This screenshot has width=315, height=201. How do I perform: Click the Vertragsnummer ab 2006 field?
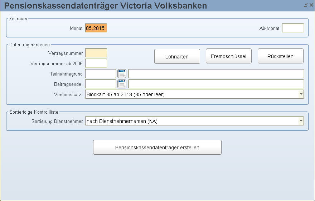coord(96,63)
